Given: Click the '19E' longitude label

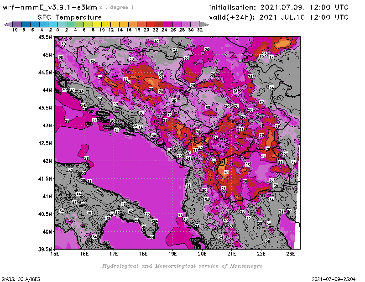Looking at the screenshot, I should point(172,254).
